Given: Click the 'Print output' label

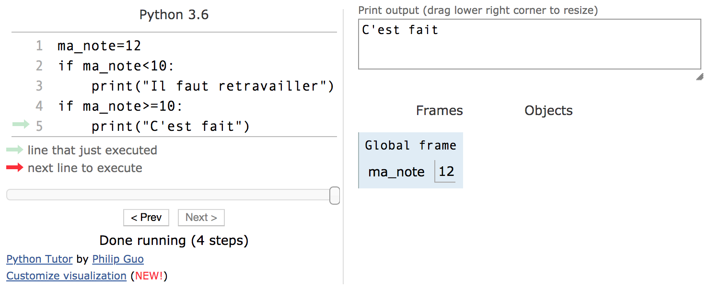Looking at the screenshot, I should tap(478, 10).
